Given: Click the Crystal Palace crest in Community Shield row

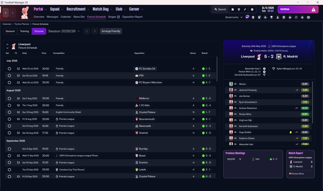Looking at the screenshot, I should coord(137,112).
